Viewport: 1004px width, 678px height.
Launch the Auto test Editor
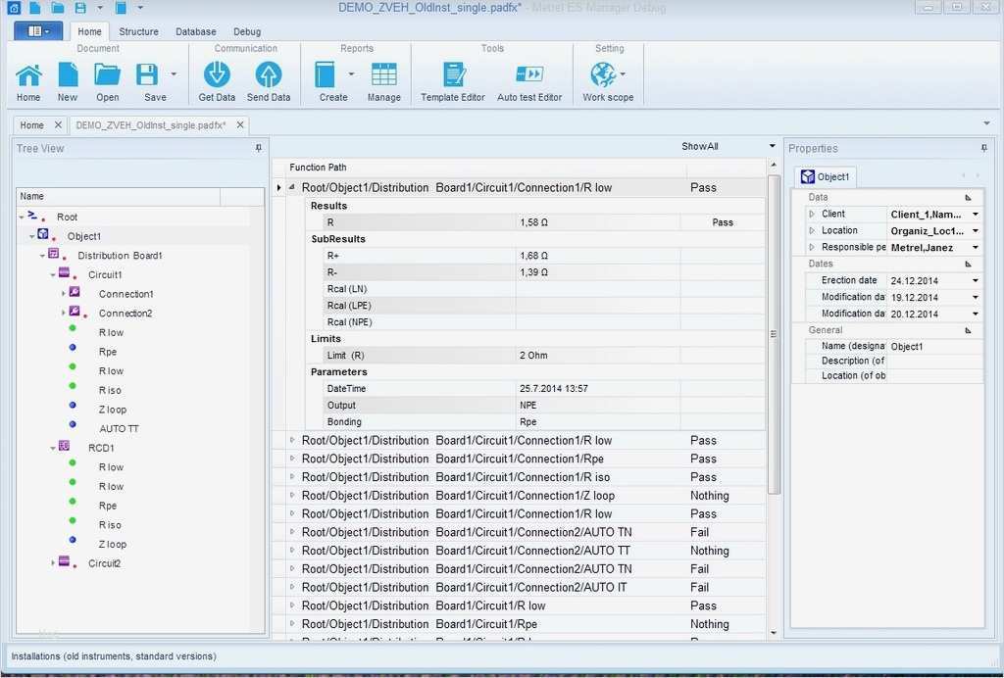pyautogui.click(x=529, y=75)
